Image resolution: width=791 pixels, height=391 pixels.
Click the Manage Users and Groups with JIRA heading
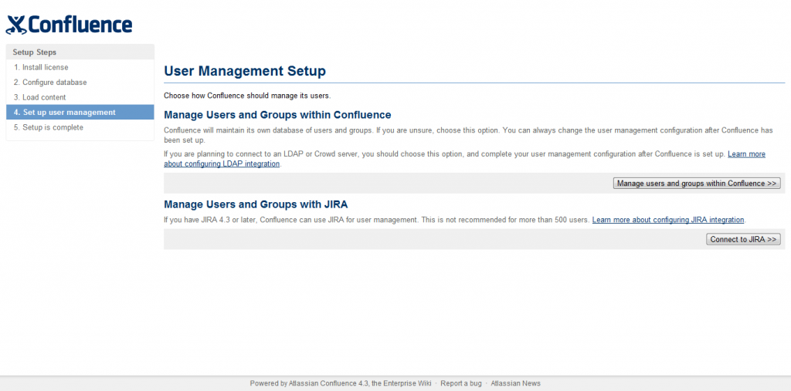click(256, 204)
